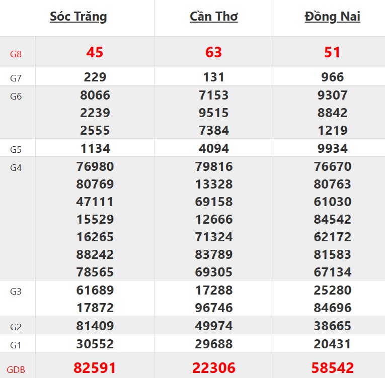Screen dimensions: 385x378
Task: Select Đồng Nai G1 number 20431
Action: (x=332, y=344)
